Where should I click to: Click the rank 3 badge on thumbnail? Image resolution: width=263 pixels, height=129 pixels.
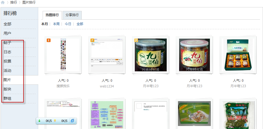pyautogui.click(x=136, y=40)
